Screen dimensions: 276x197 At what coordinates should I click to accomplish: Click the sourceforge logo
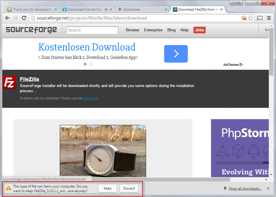31,30
